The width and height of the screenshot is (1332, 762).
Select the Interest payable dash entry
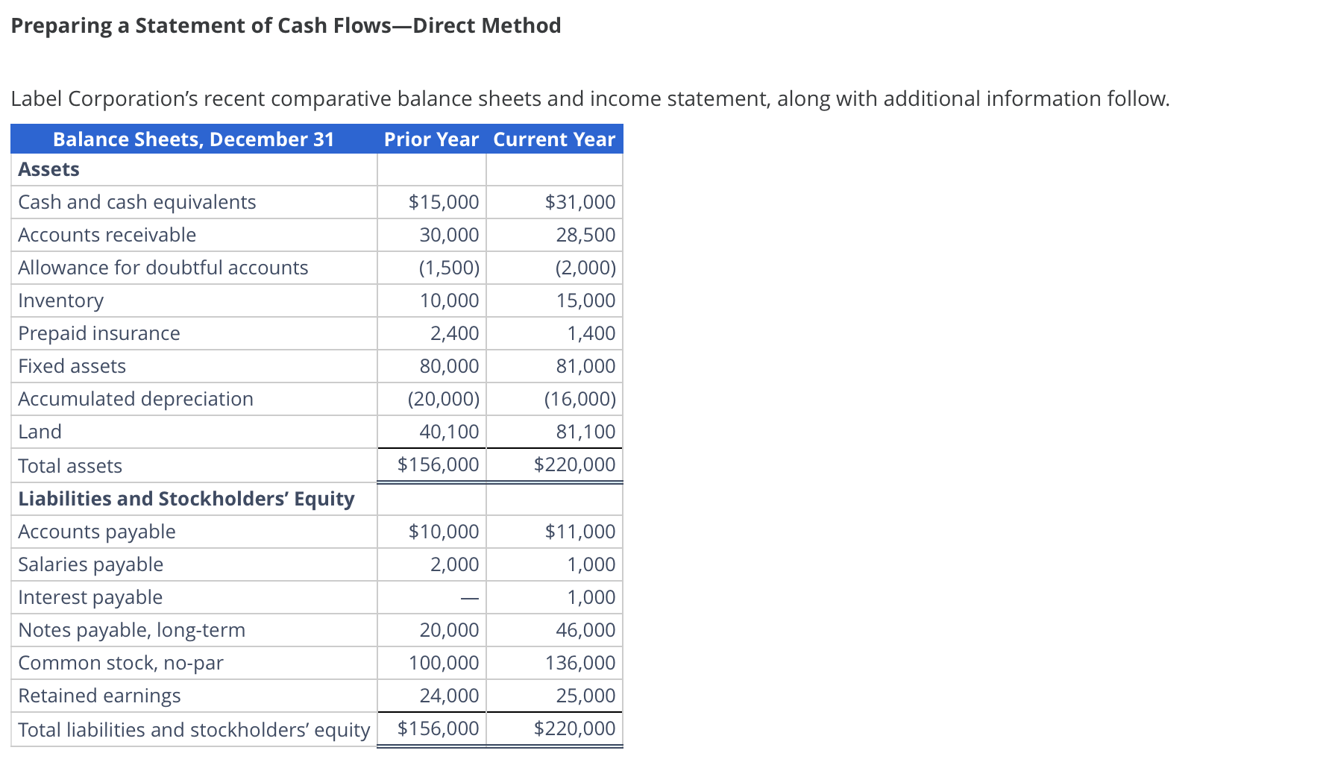pos(469,596)
